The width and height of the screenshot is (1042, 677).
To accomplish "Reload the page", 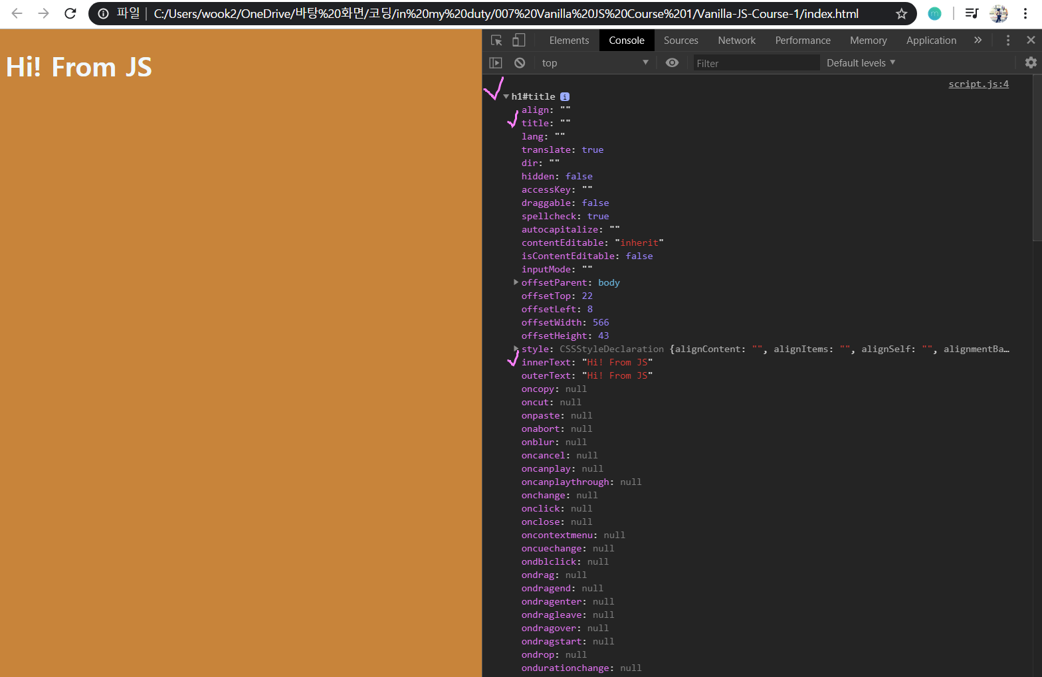I will [70, 13].
